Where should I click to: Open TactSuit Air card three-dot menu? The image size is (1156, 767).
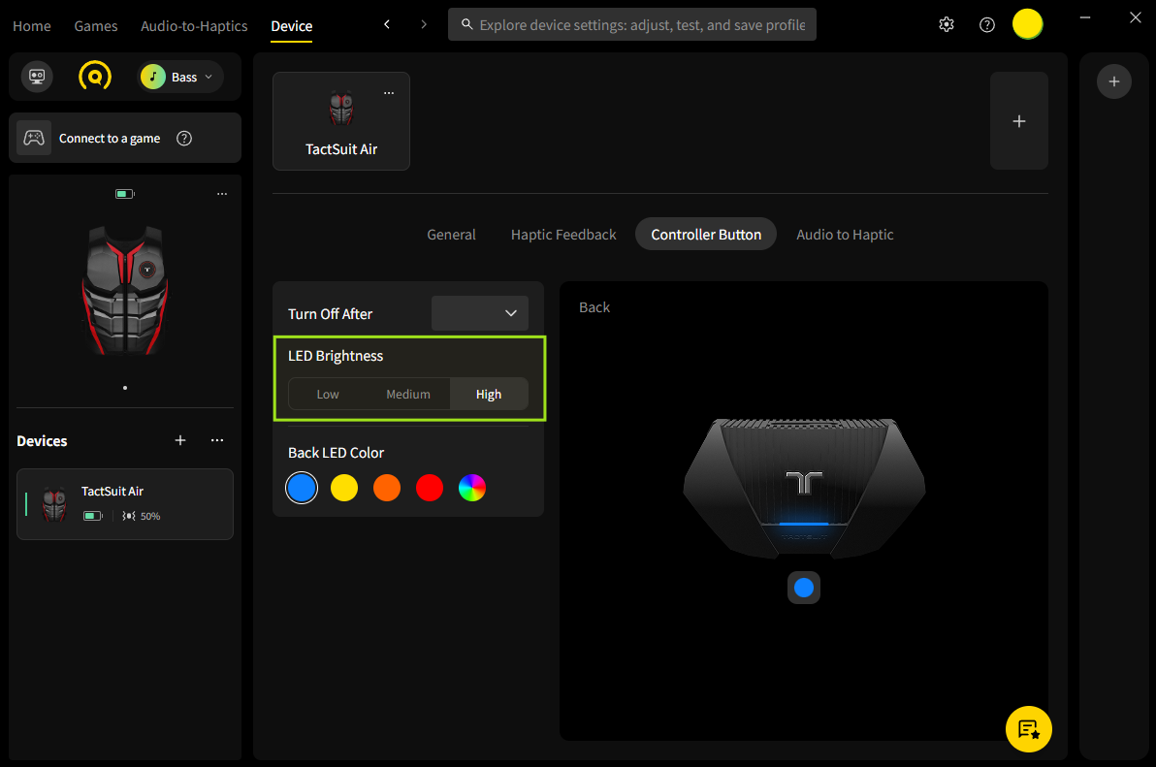click(x=389, y=93)
